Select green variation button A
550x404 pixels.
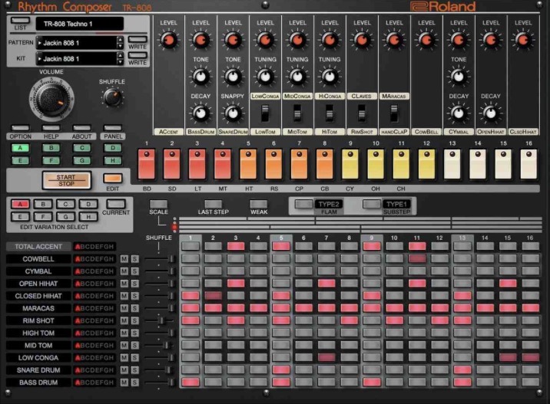[20, 148]
